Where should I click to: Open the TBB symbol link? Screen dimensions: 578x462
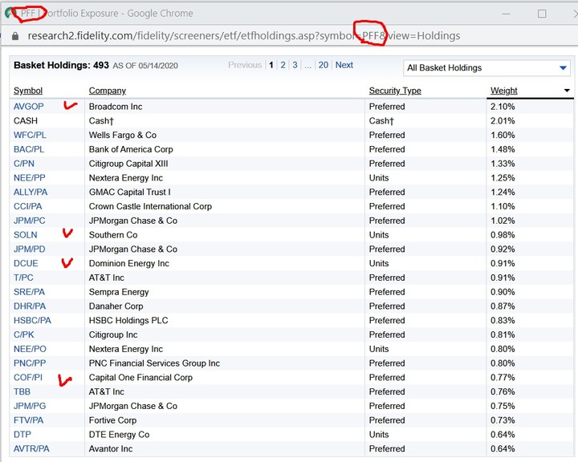(x=22, y=391)
